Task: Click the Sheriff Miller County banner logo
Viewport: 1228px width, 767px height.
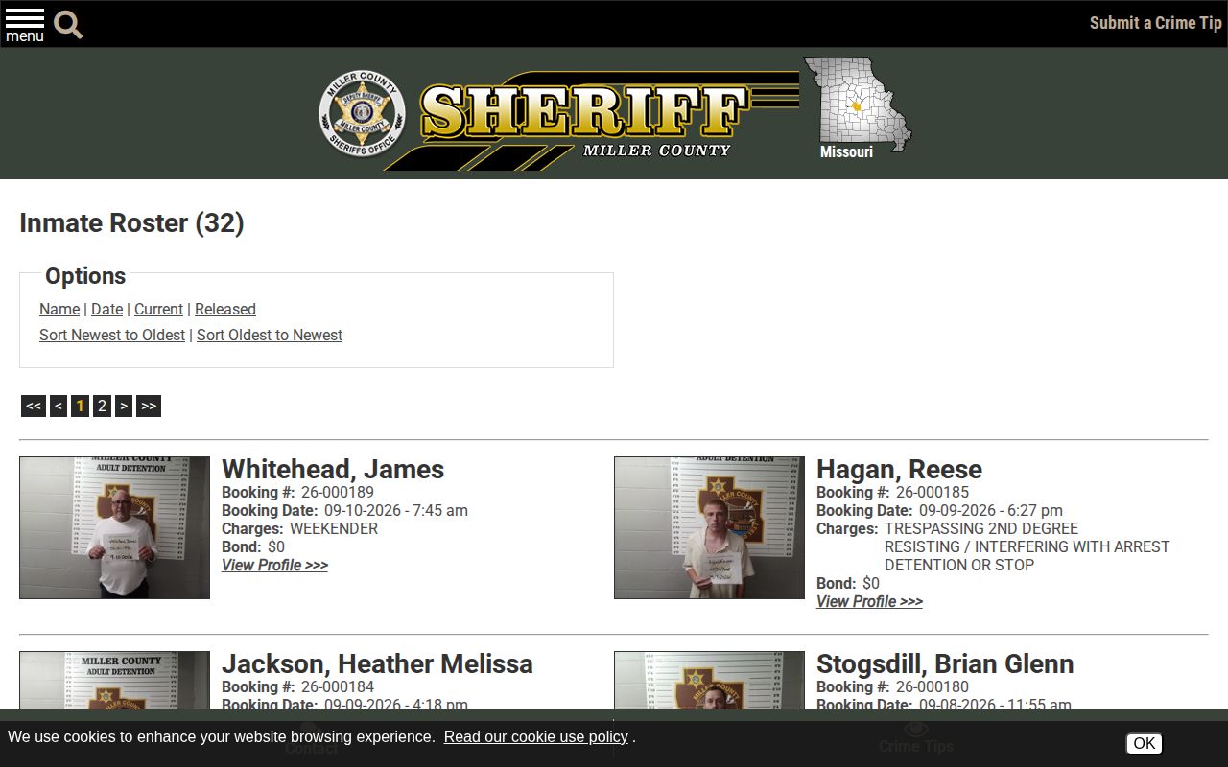Action: (x=592, y=120)
